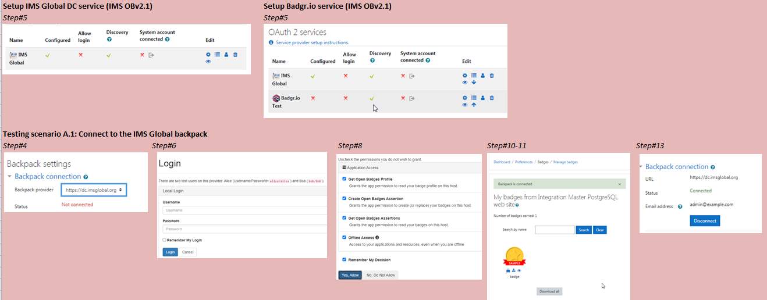767x300 pixels.
Task: Open help icon beside Backpack connection in Step 13
Action: click(x=713, y=167)
